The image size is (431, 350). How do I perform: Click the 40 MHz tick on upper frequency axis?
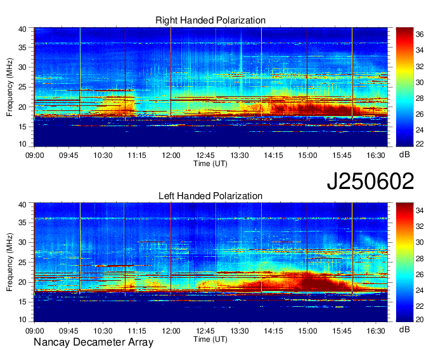pos(22,29)
